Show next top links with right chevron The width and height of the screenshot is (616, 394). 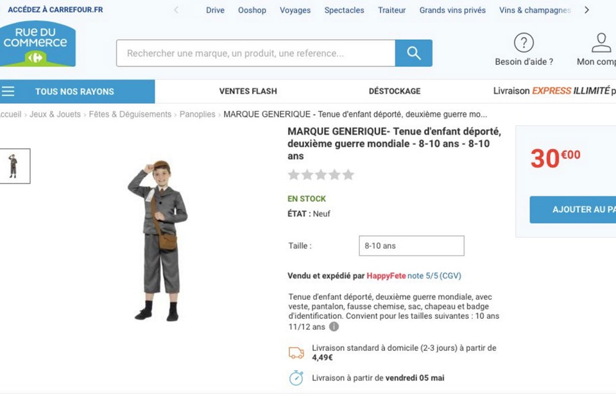pos(586,10)
